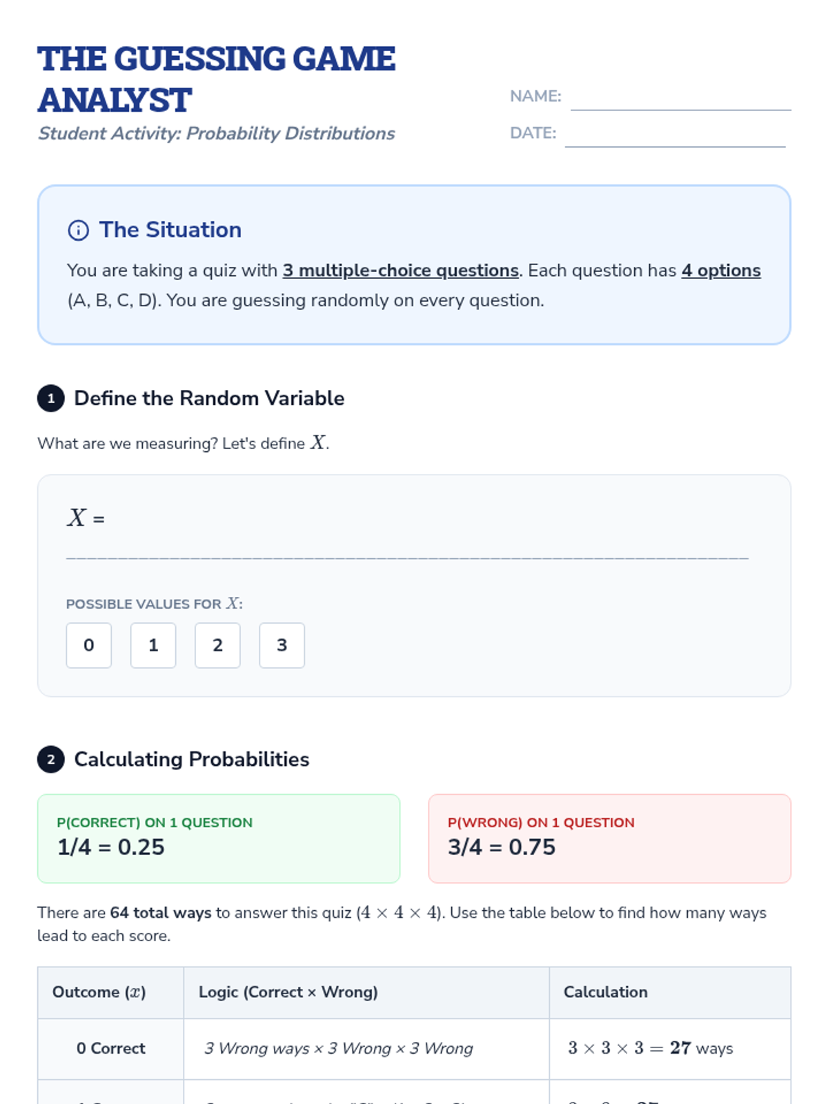Viewport: 828px width, 1104px height.
Task: Click the P(CORRECT) on 1 question card
Action: [219, 838]
